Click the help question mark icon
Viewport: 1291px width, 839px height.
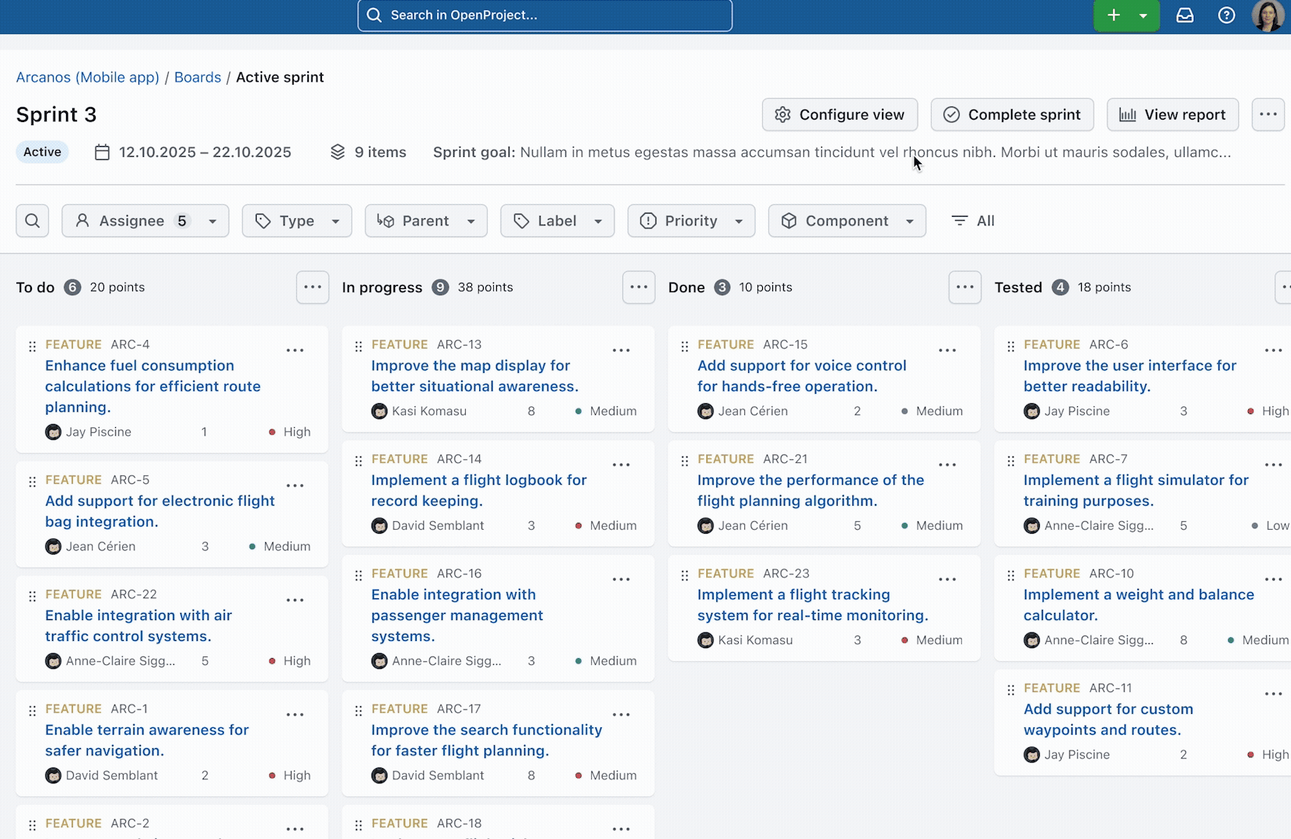(x=1226, y=16)
